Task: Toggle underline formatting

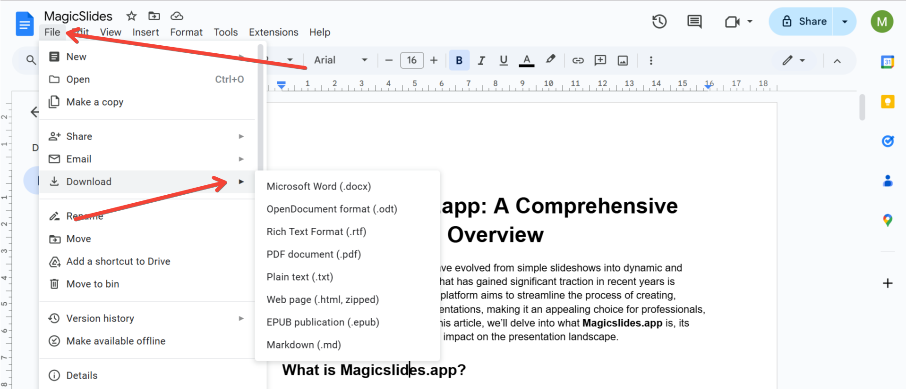Action: click(x=503, y=60)
